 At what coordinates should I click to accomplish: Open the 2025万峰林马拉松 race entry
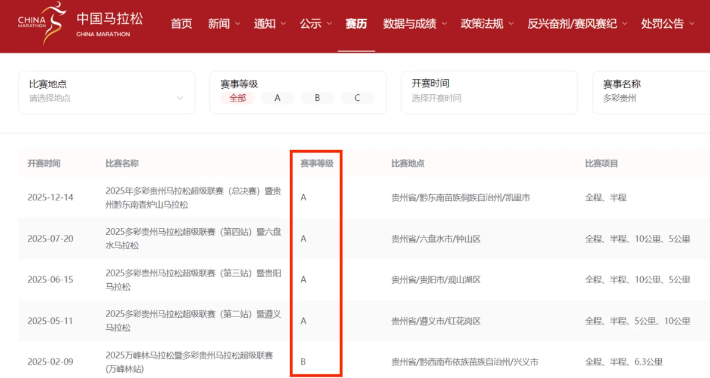[189, 362]
